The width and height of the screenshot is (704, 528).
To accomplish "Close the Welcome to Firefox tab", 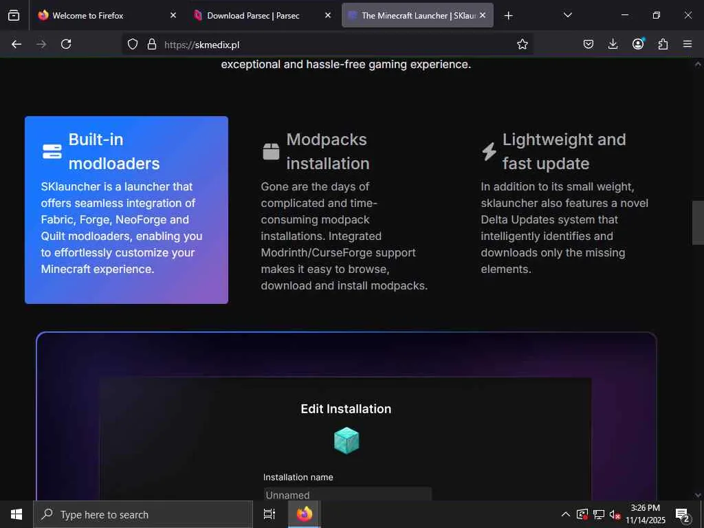I will [x=173, y=15].
